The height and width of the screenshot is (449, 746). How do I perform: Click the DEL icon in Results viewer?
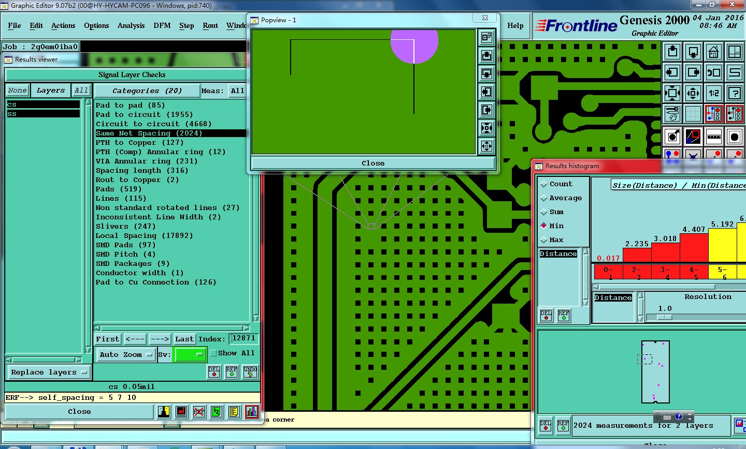pyautogui.click(x=214, y=372)
